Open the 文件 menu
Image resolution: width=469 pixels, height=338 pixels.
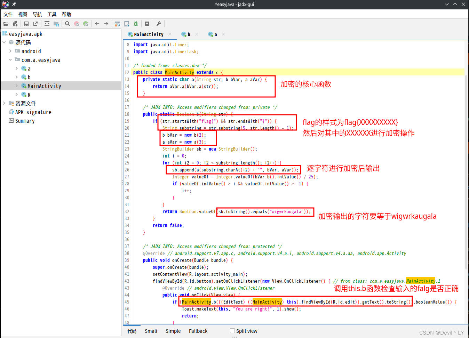pos(8,14)
